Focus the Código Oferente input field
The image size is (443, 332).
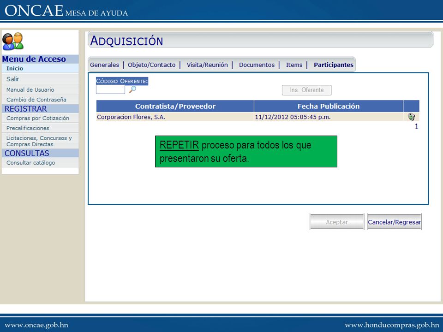(x=110, y=89)
